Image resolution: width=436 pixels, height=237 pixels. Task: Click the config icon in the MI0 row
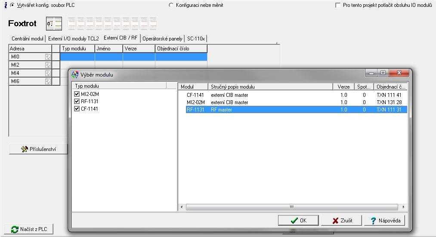click(x=48, y=57)
